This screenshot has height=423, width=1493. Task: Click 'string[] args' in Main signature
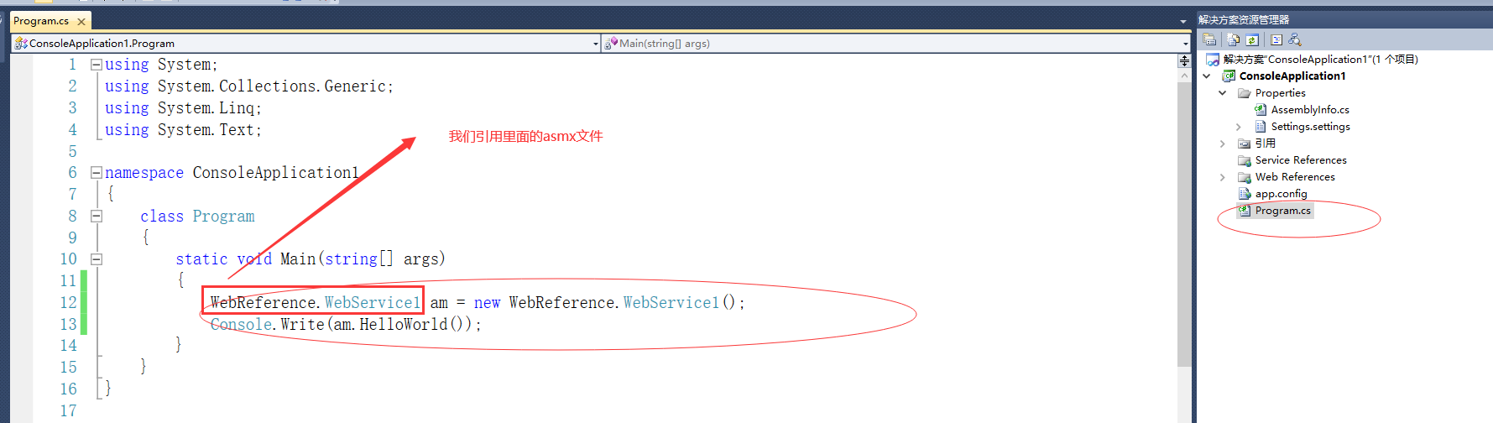pyautogui.click(x=381, y=259)
